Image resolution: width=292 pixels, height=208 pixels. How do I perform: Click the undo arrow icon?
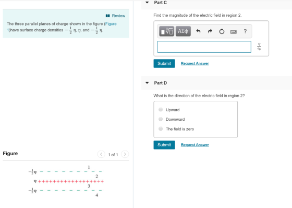(198, 31)
